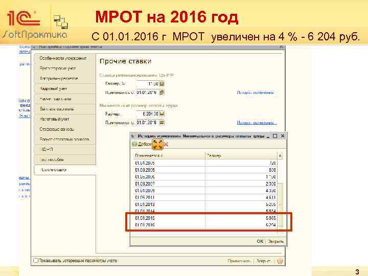The image size is (368, 276).
Task: Click the red delete X icon in history toolbar
Action: [x=166, y=144]
